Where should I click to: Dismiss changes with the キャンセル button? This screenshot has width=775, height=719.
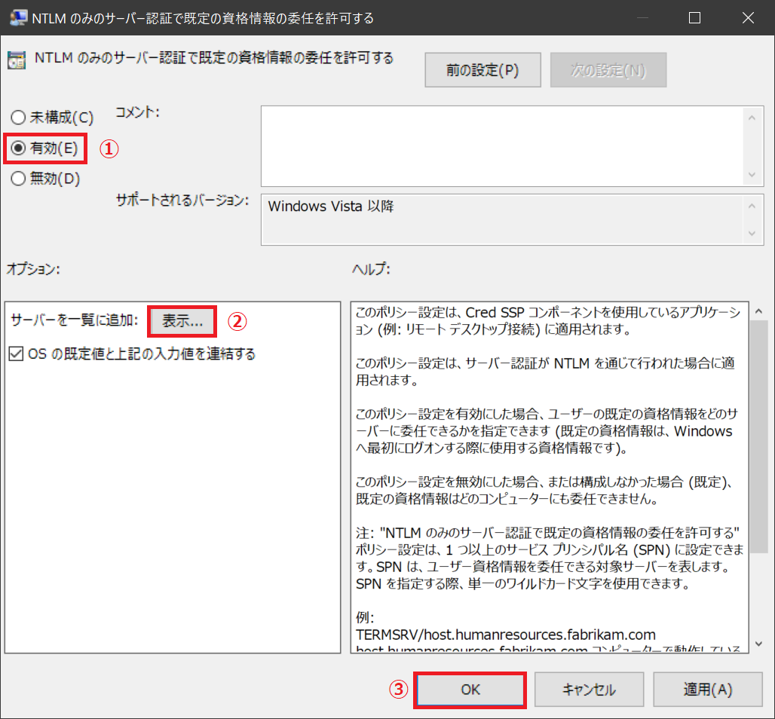pos(589,690)
